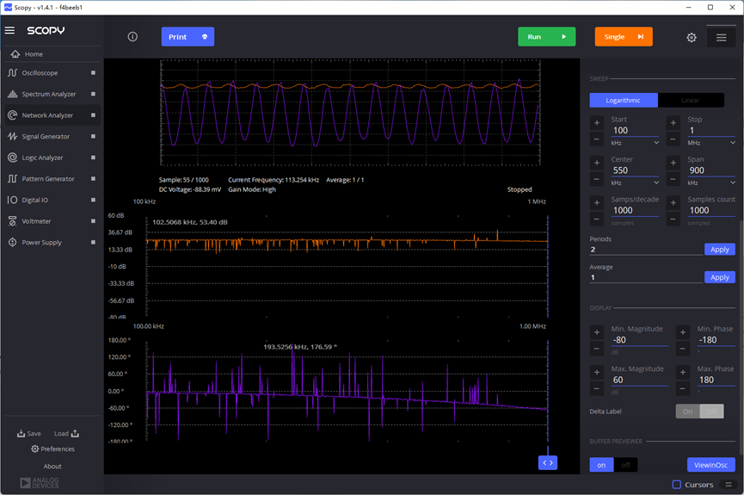This screenshot has width=744, height=495.
Task: Click the info icon beside Print
Action: [132, 36]
